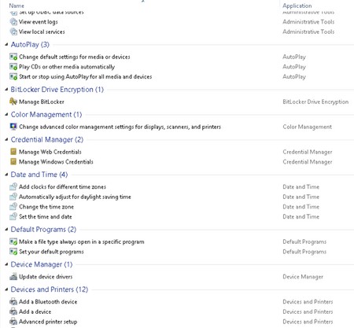This screenshot has width=354, height=328.
Task: Click the View event logs icon
Action: tap(13, 22)
